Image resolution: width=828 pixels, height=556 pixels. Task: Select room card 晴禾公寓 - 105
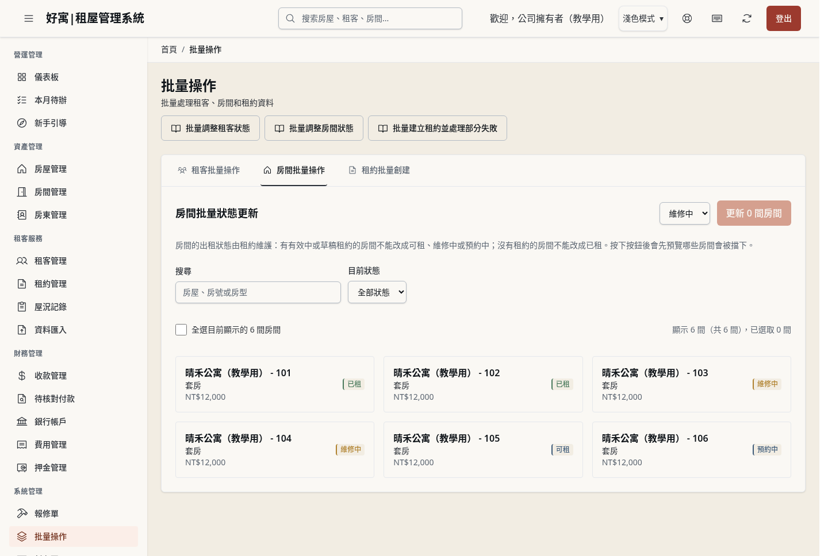click(x=483, y=450)
